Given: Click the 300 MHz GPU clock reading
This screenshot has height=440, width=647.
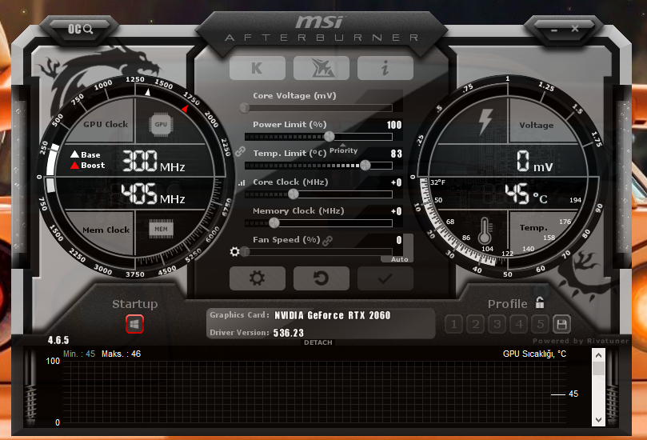Looking at the screenshot, I should (154, 162).
